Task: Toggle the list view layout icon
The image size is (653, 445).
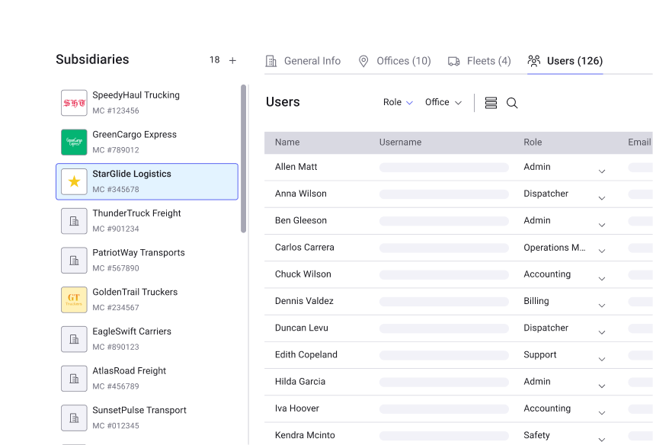Action: point(491,103)
